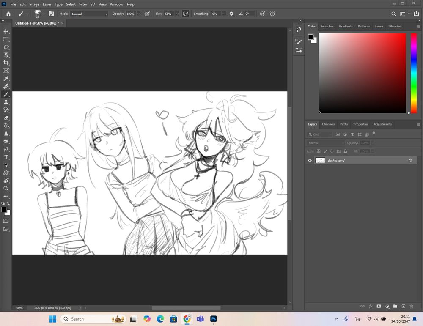This screenshot has height=326, width=423.
Task: Select the Frame tool
Action: [x=6, y=71]
